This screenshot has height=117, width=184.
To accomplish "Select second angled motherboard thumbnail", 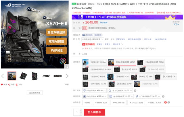I will coord(23,76).
